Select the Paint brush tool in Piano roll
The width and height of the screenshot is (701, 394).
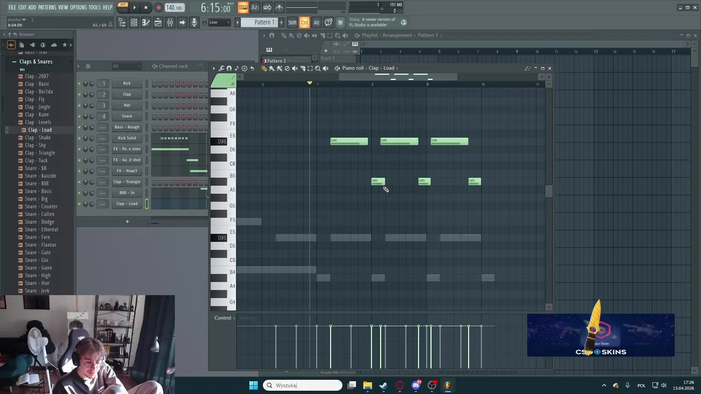pos(272,68)
